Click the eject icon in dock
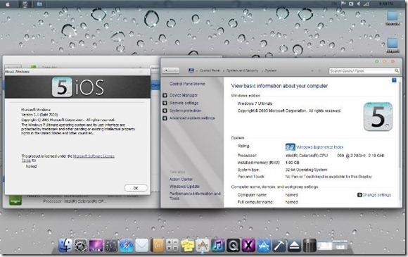The height and width of the screenshot is (257, 408). pos(294,246)
